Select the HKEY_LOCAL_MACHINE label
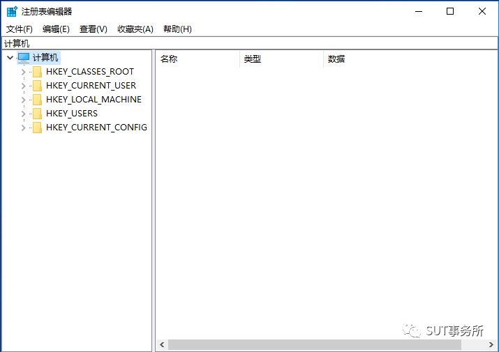 [x=94, y=100]
